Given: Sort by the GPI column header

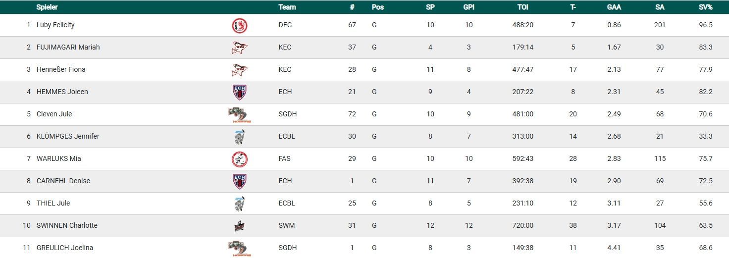Looking at the screenshot, I should click(x=469, y=7).
